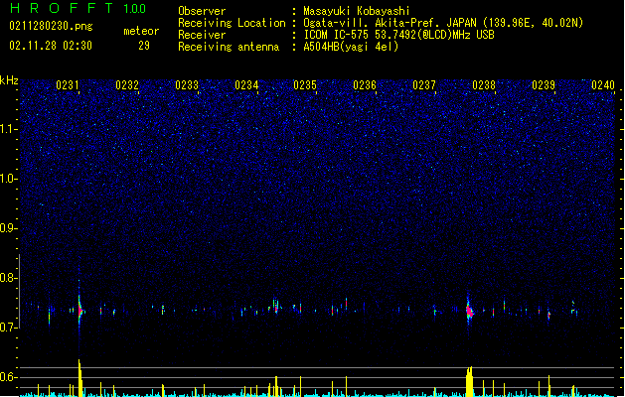Click the 1.0 kHz frequency axis label
The image size is (625, 397).
coord(8,179)
